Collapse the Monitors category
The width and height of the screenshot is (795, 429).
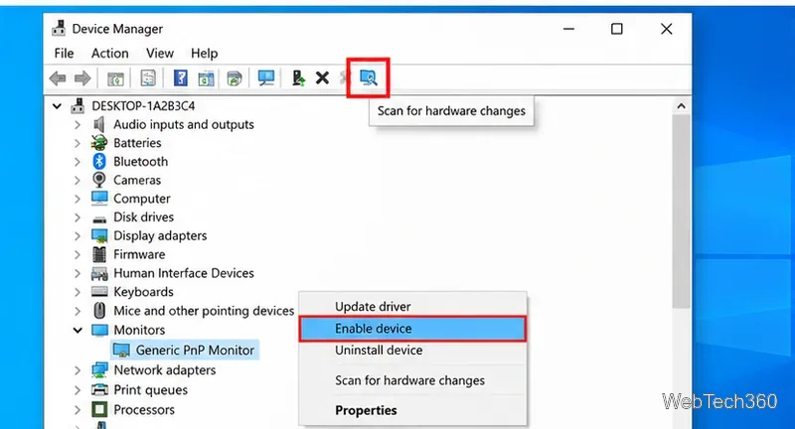pos(78,331)
